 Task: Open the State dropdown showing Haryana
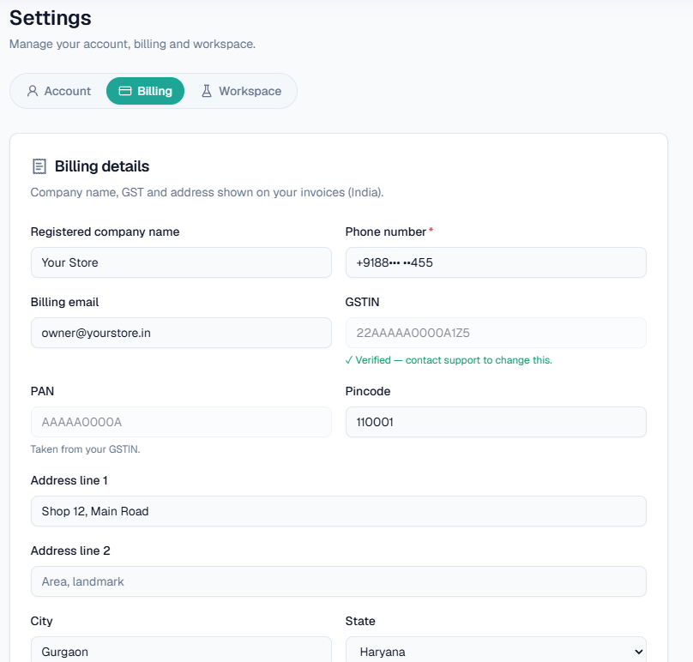(496, 650)
